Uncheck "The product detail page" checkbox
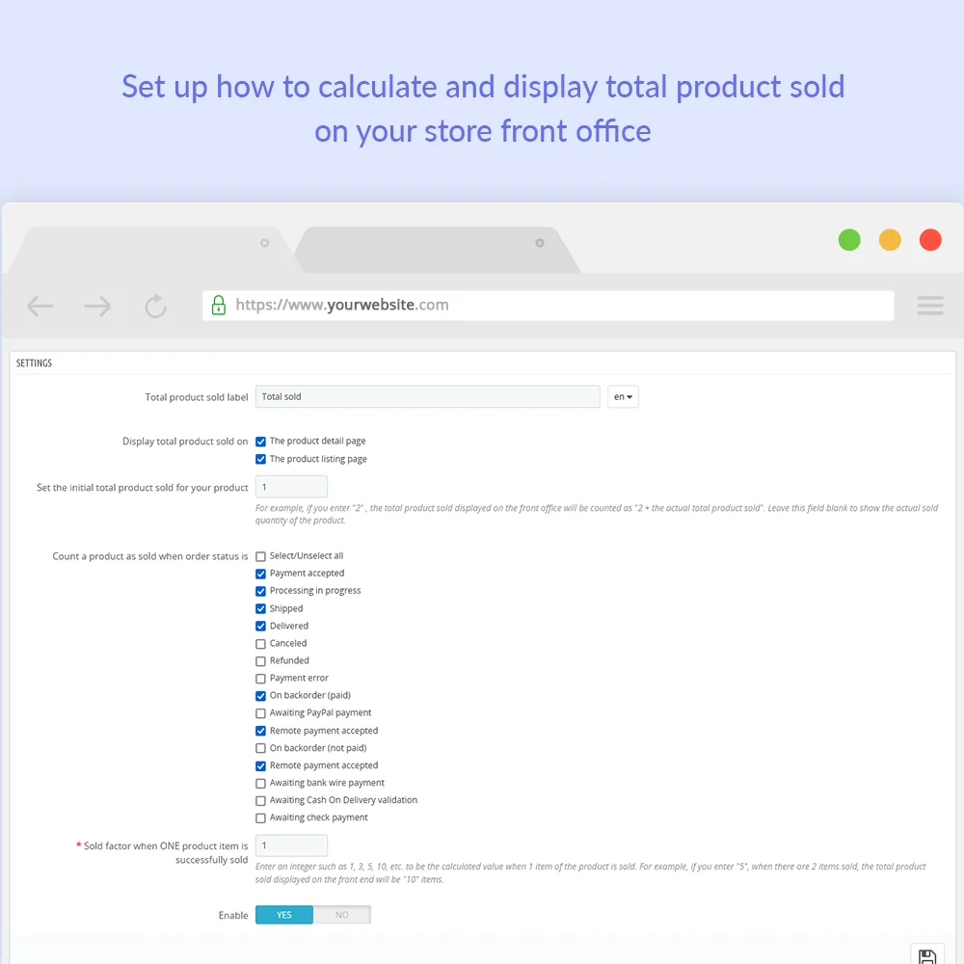 [x=261, y=442]
